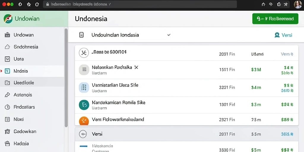Click the 3201 Fin cell

click(x=227, y=88)
